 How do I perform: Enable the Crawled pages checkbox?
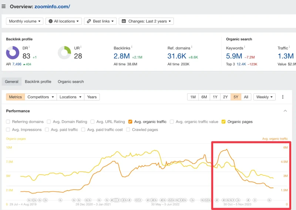coord(128,130)
